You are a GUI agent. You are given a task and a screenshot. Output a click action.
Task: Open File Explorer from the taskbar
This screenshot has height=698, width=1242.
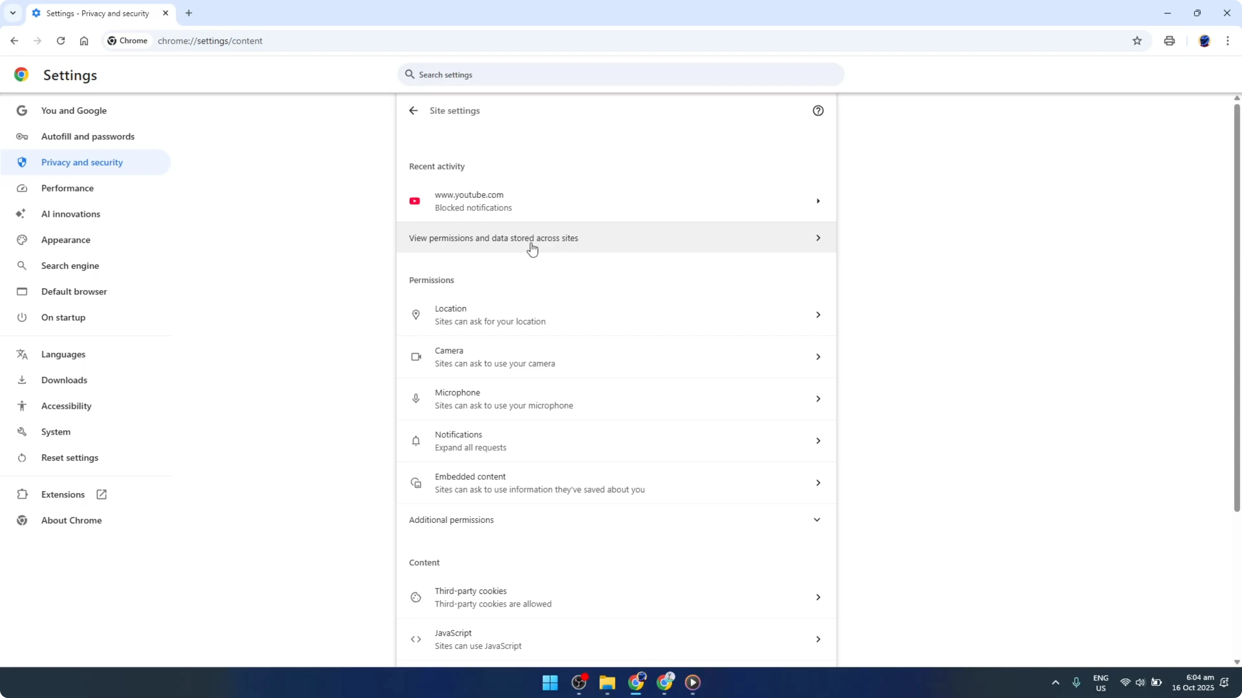click(x=607, y=682)
